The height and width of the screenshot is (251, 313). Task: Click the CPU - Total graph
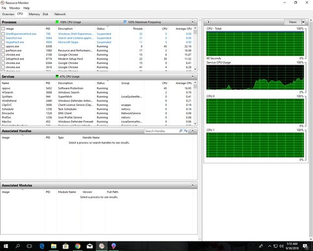coord(255,43)
